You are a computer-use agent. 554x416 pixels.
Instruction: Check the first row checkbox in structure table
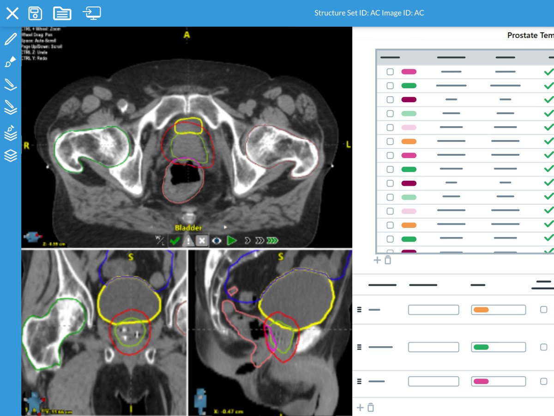pos(390,72)
